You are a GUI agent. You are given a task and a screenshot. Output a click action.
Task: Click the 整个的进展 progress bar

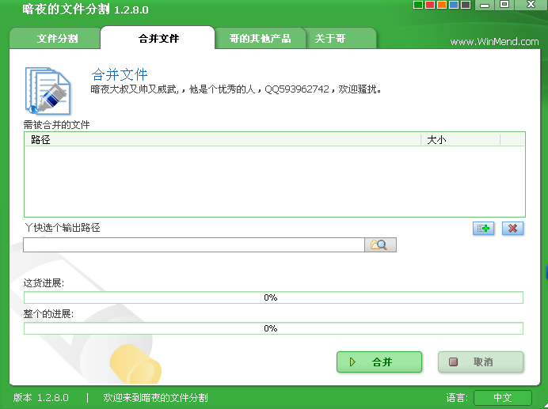click(x=273, y=328)
